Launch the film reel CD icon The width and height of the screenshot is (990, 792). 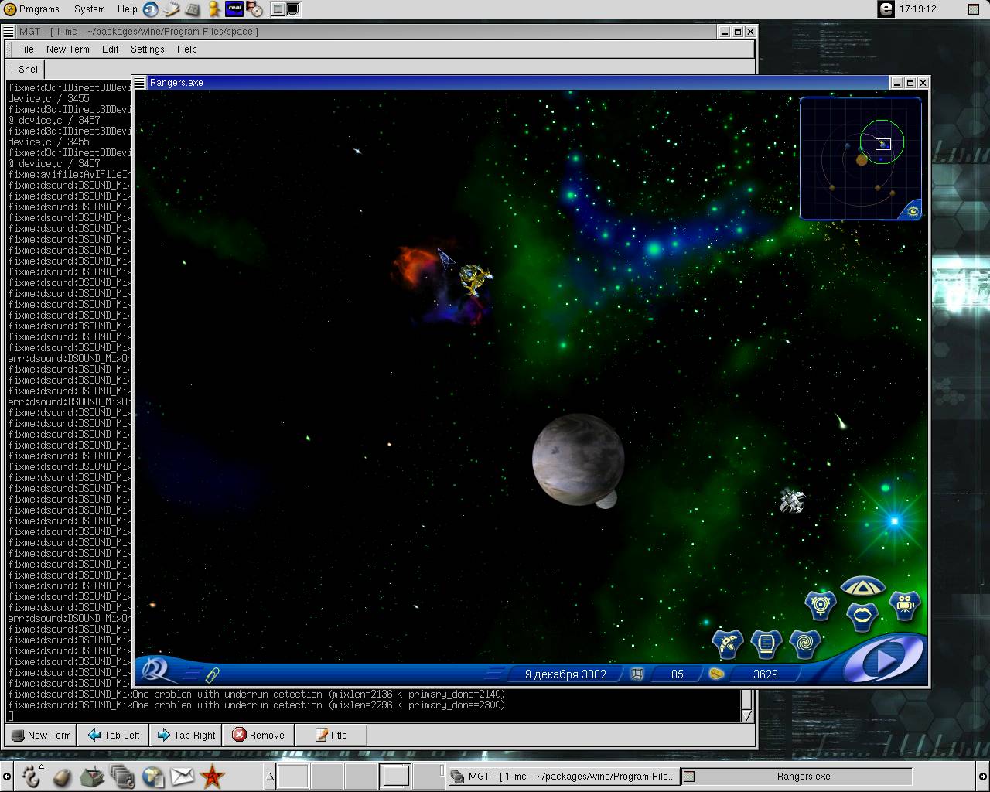coord(254,9)
